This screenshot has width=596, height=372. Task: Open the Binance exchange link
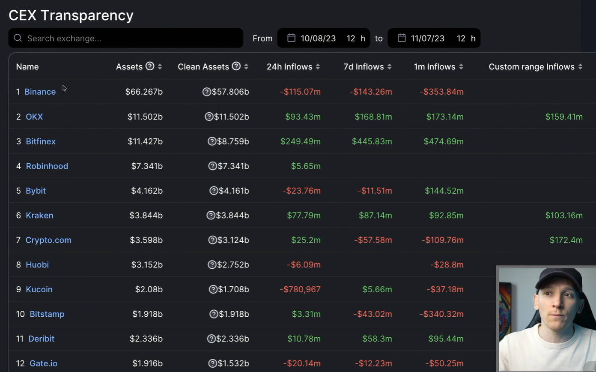[40, 92]
